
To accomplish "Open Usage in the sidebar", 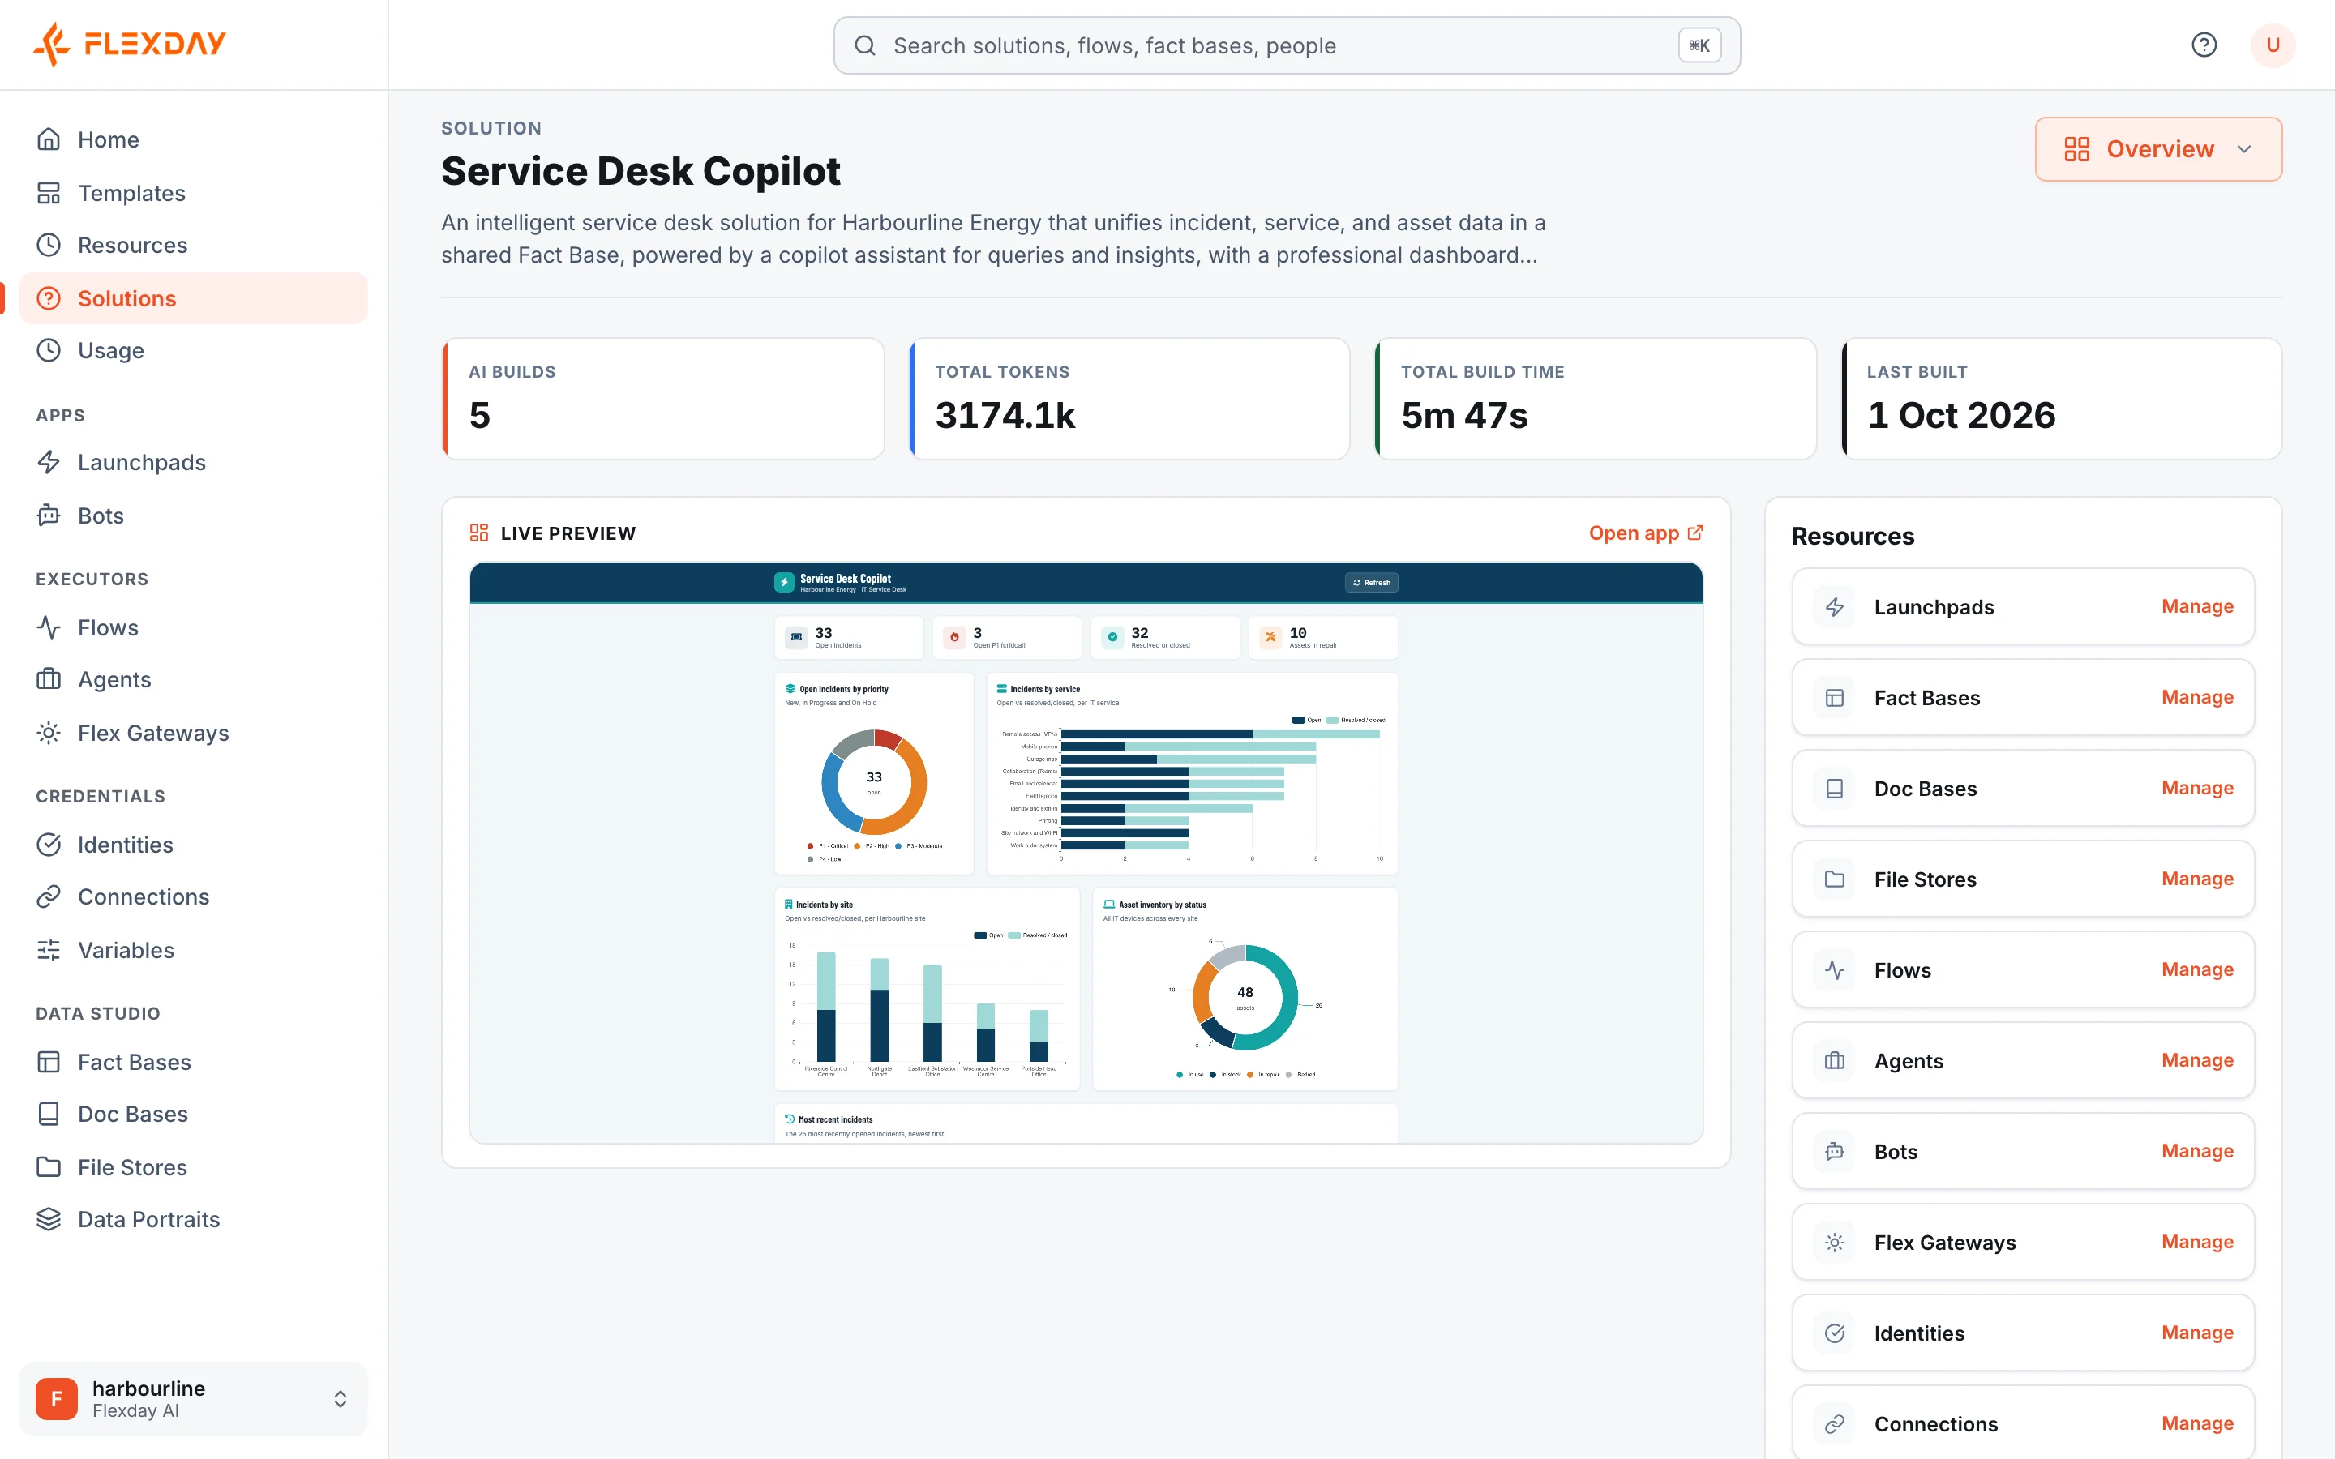I will (193, 350).
